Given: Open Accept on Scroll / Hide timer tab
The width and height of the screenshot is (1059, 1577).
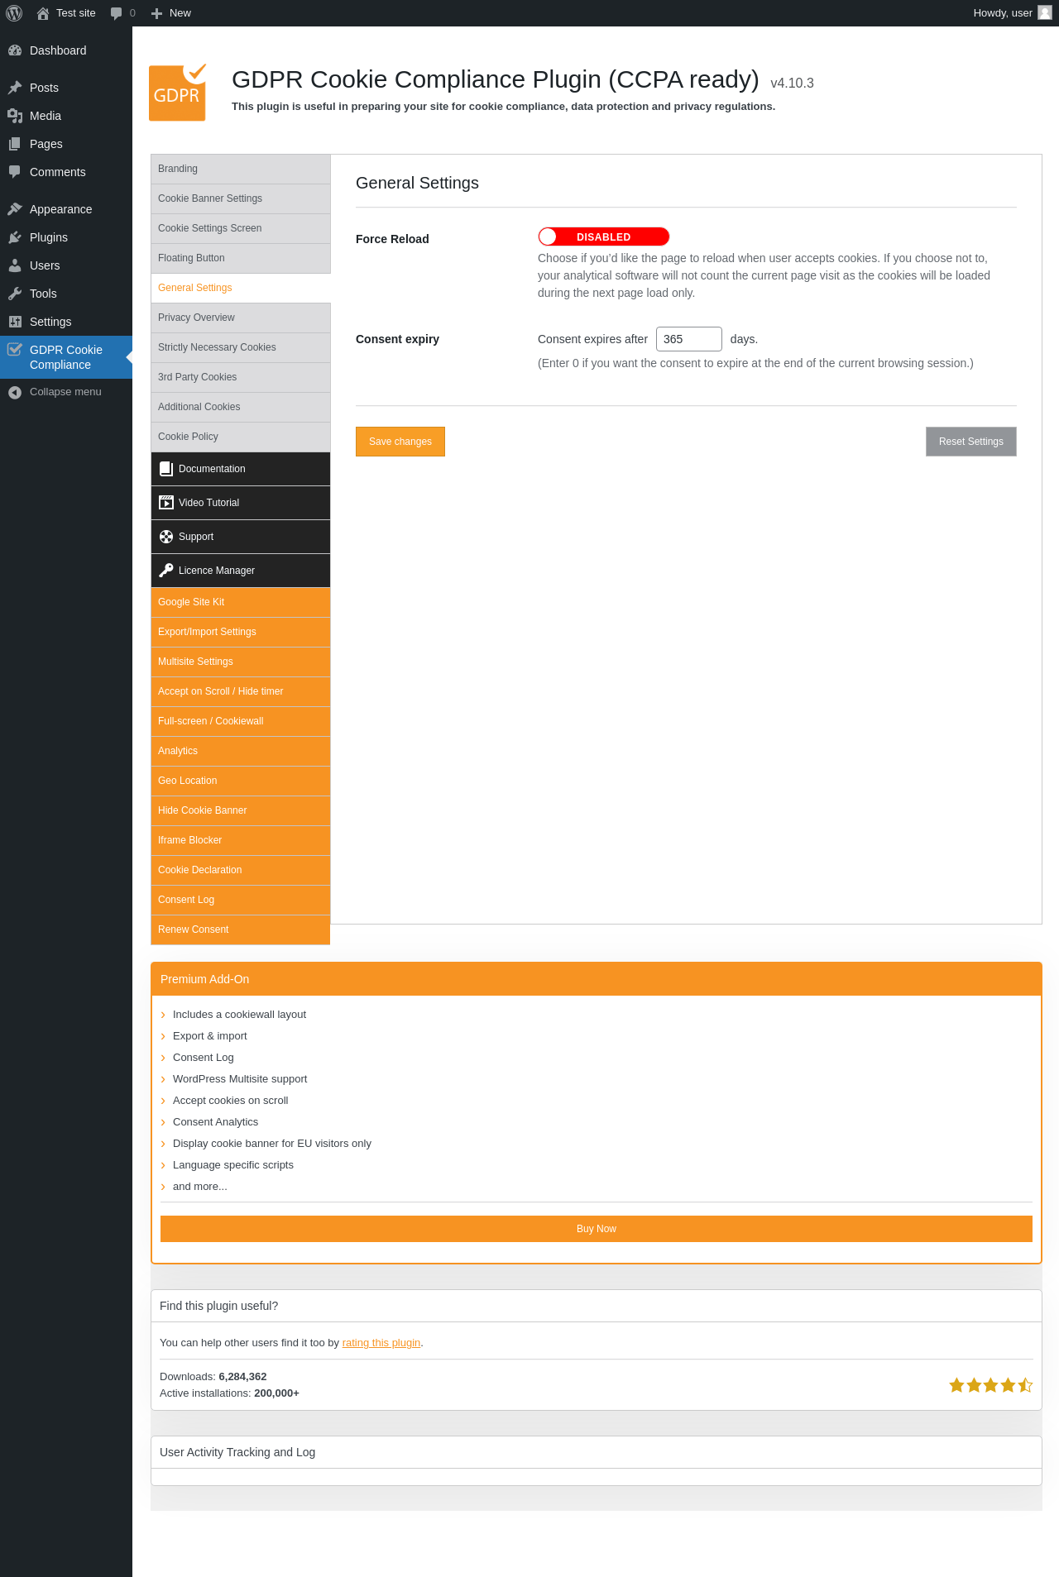Looking at the screenshot, I should tap(241, 691).
